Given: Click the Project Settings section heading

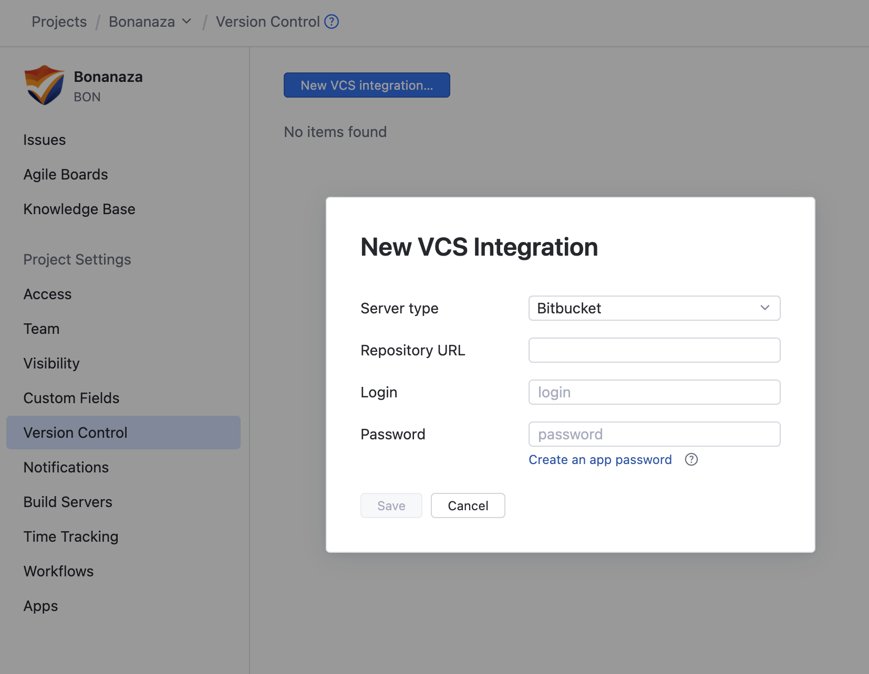Looking at the screenshot, I should click(77, 260).
